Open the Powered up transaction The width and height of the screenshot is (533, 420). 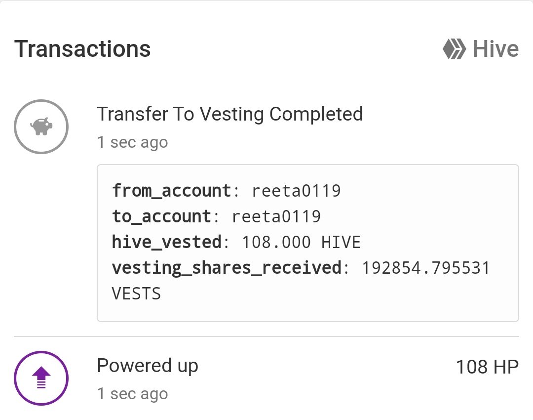coord(148,366)
